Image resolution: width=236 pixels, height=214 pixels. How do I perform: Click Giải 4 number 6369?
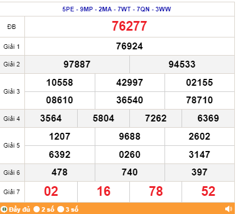(x=208, y=119)
